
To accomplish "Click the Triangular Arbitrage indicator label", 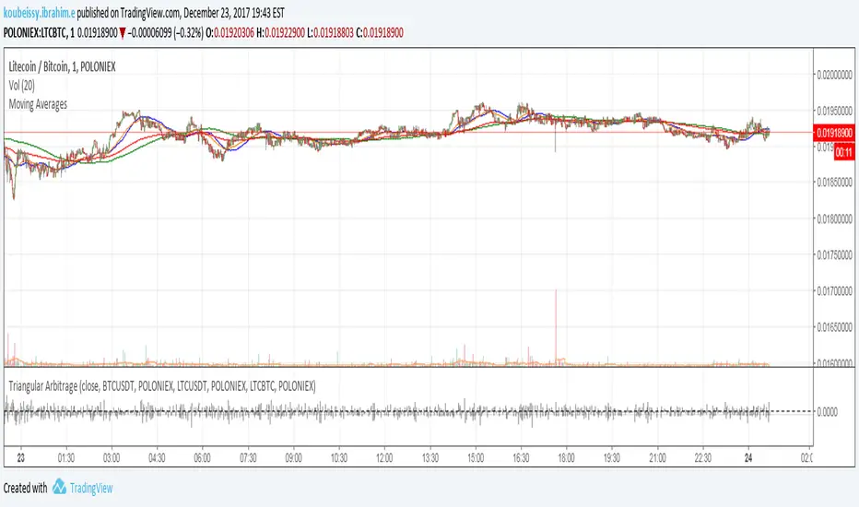I will (162, 386).
